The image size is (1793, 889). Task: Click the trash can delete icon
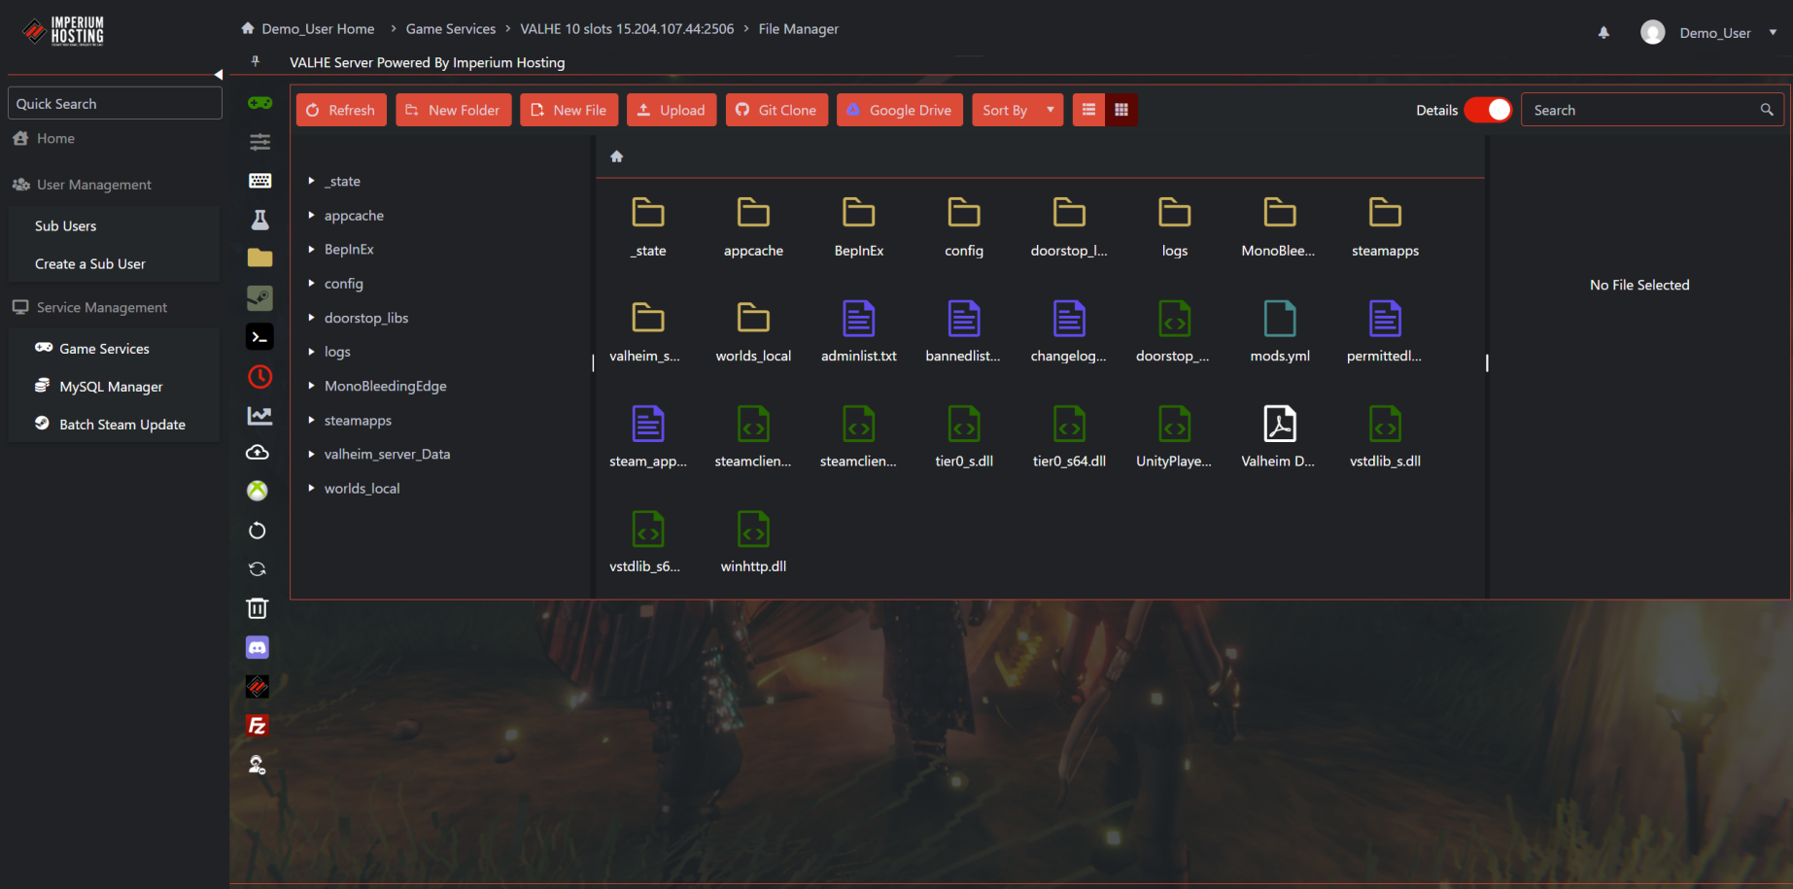[258, 608]
